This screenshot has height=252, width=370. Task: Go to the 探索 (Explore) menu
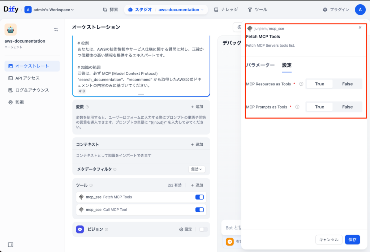(111, 10)
